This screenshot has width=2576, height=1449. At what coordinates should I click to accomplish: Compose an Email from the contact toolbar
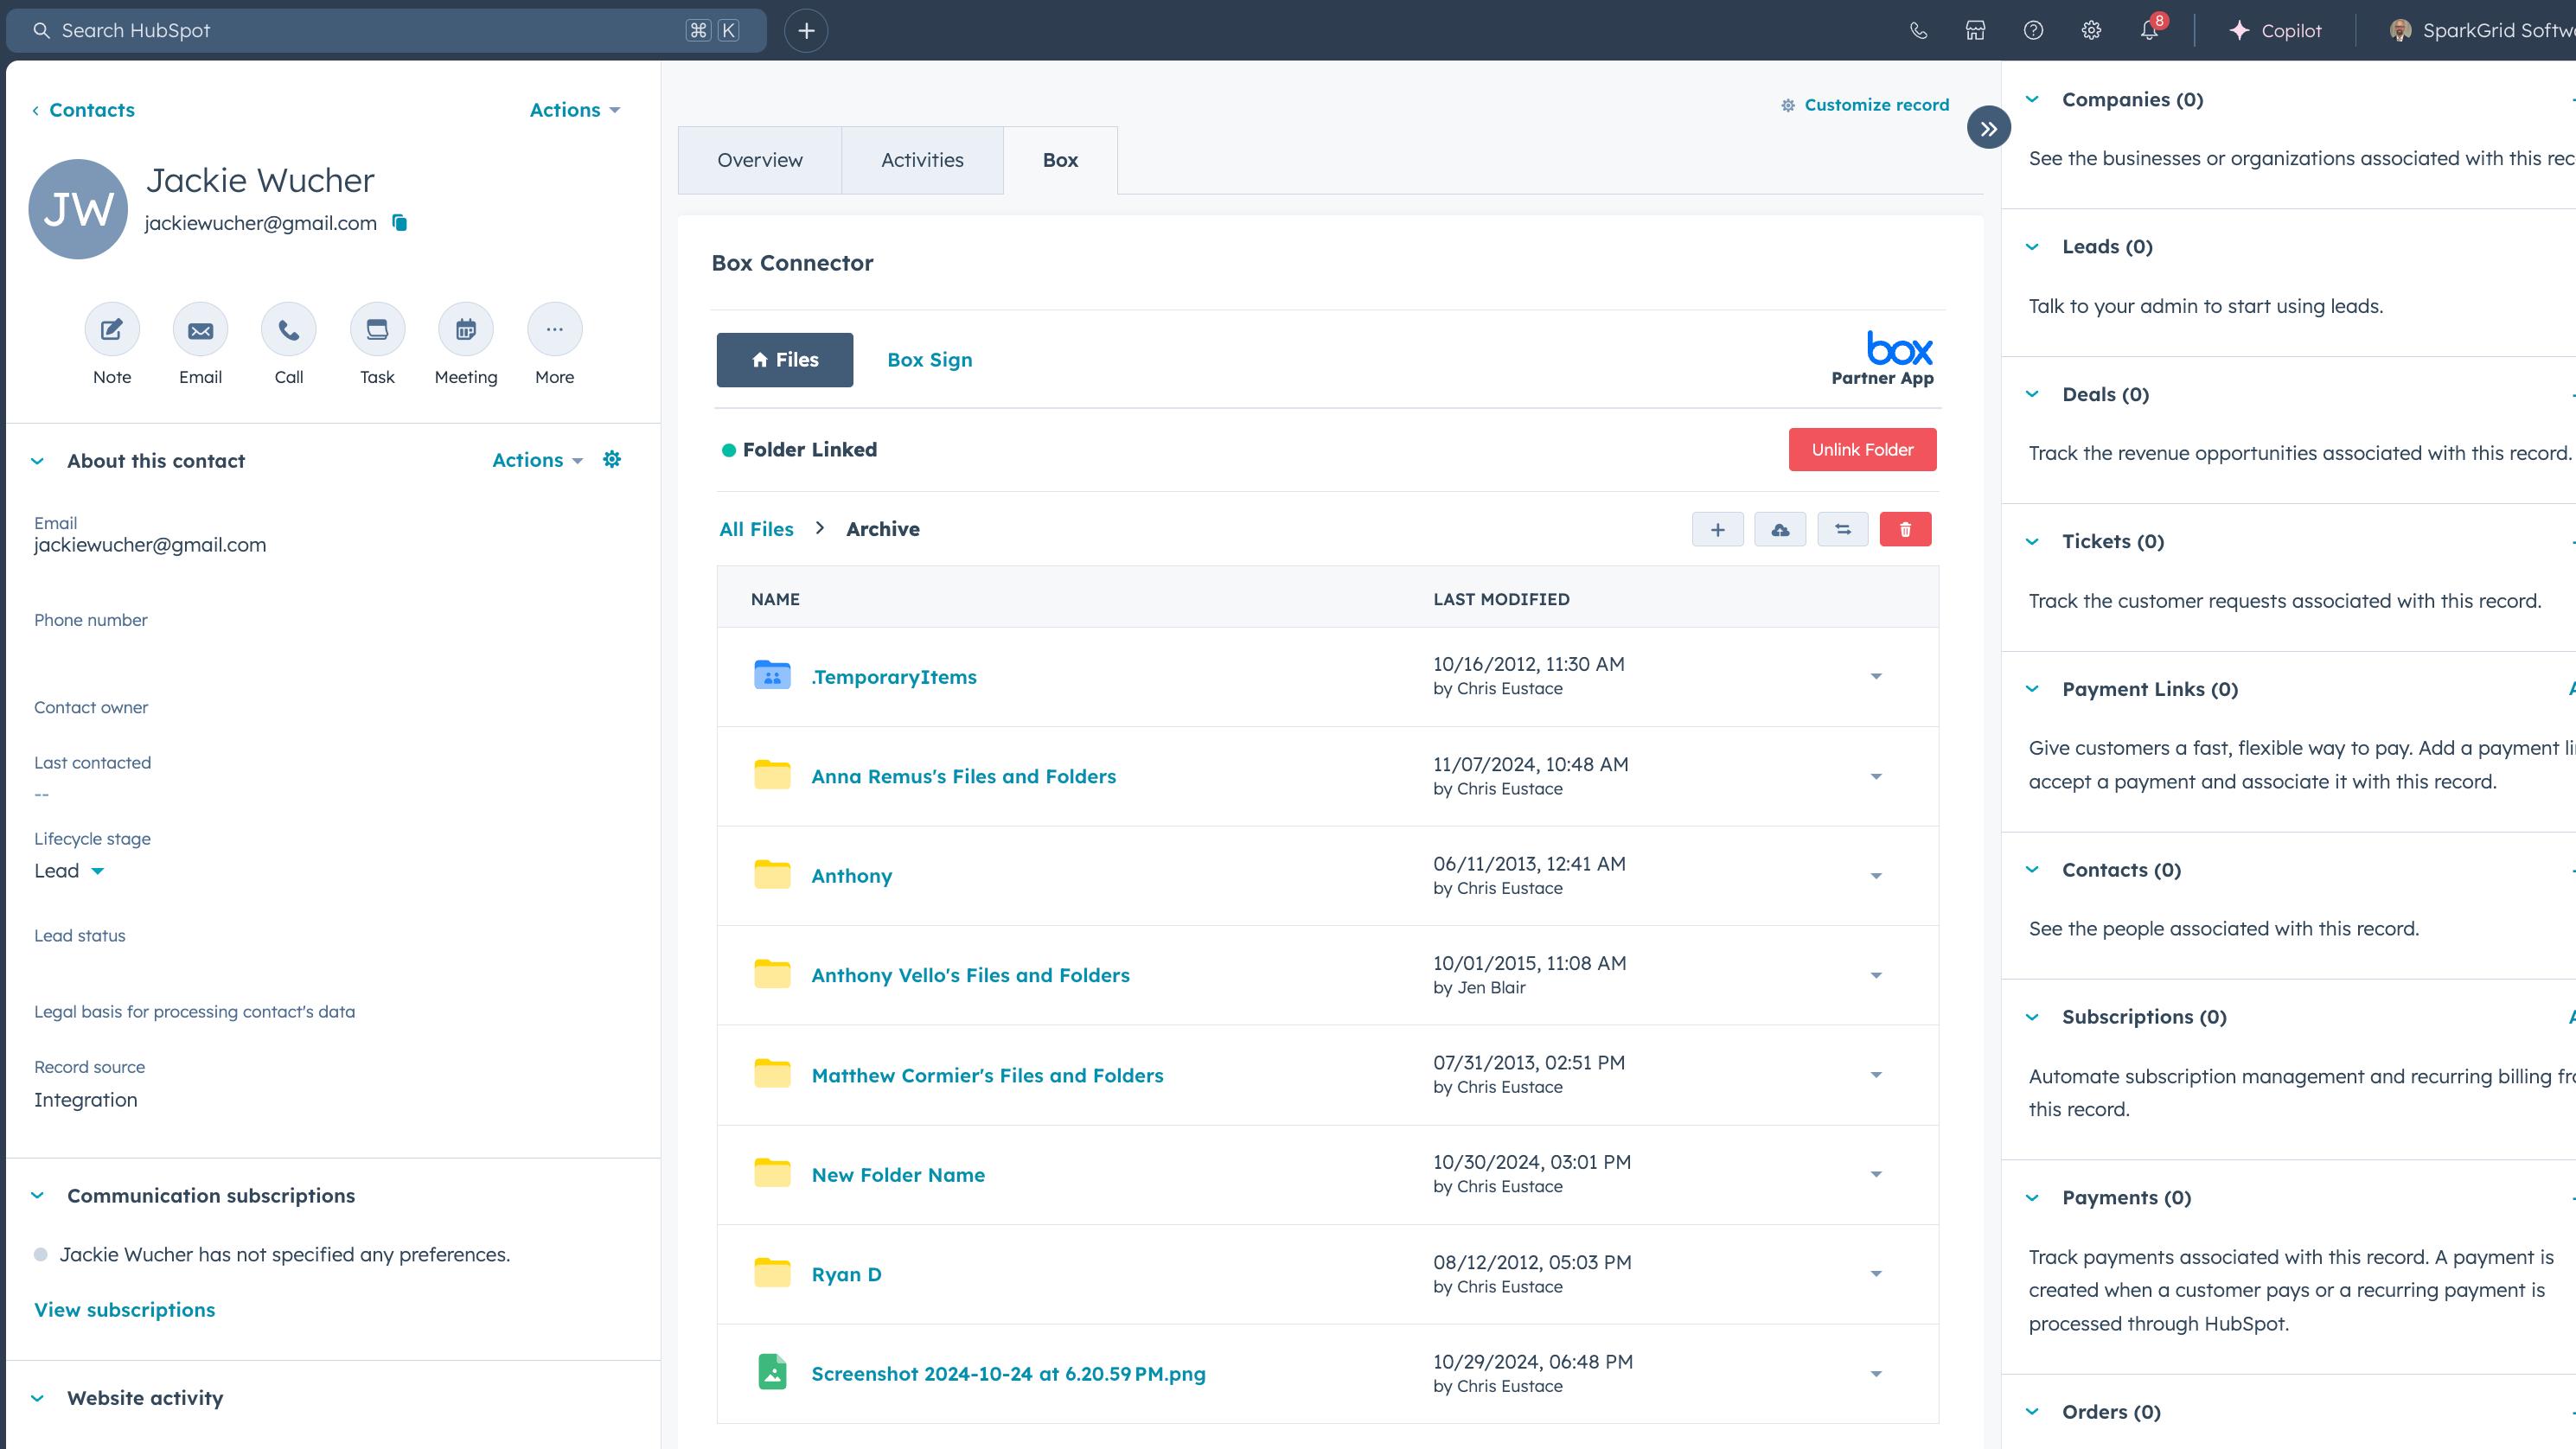(x=200, y=329)
